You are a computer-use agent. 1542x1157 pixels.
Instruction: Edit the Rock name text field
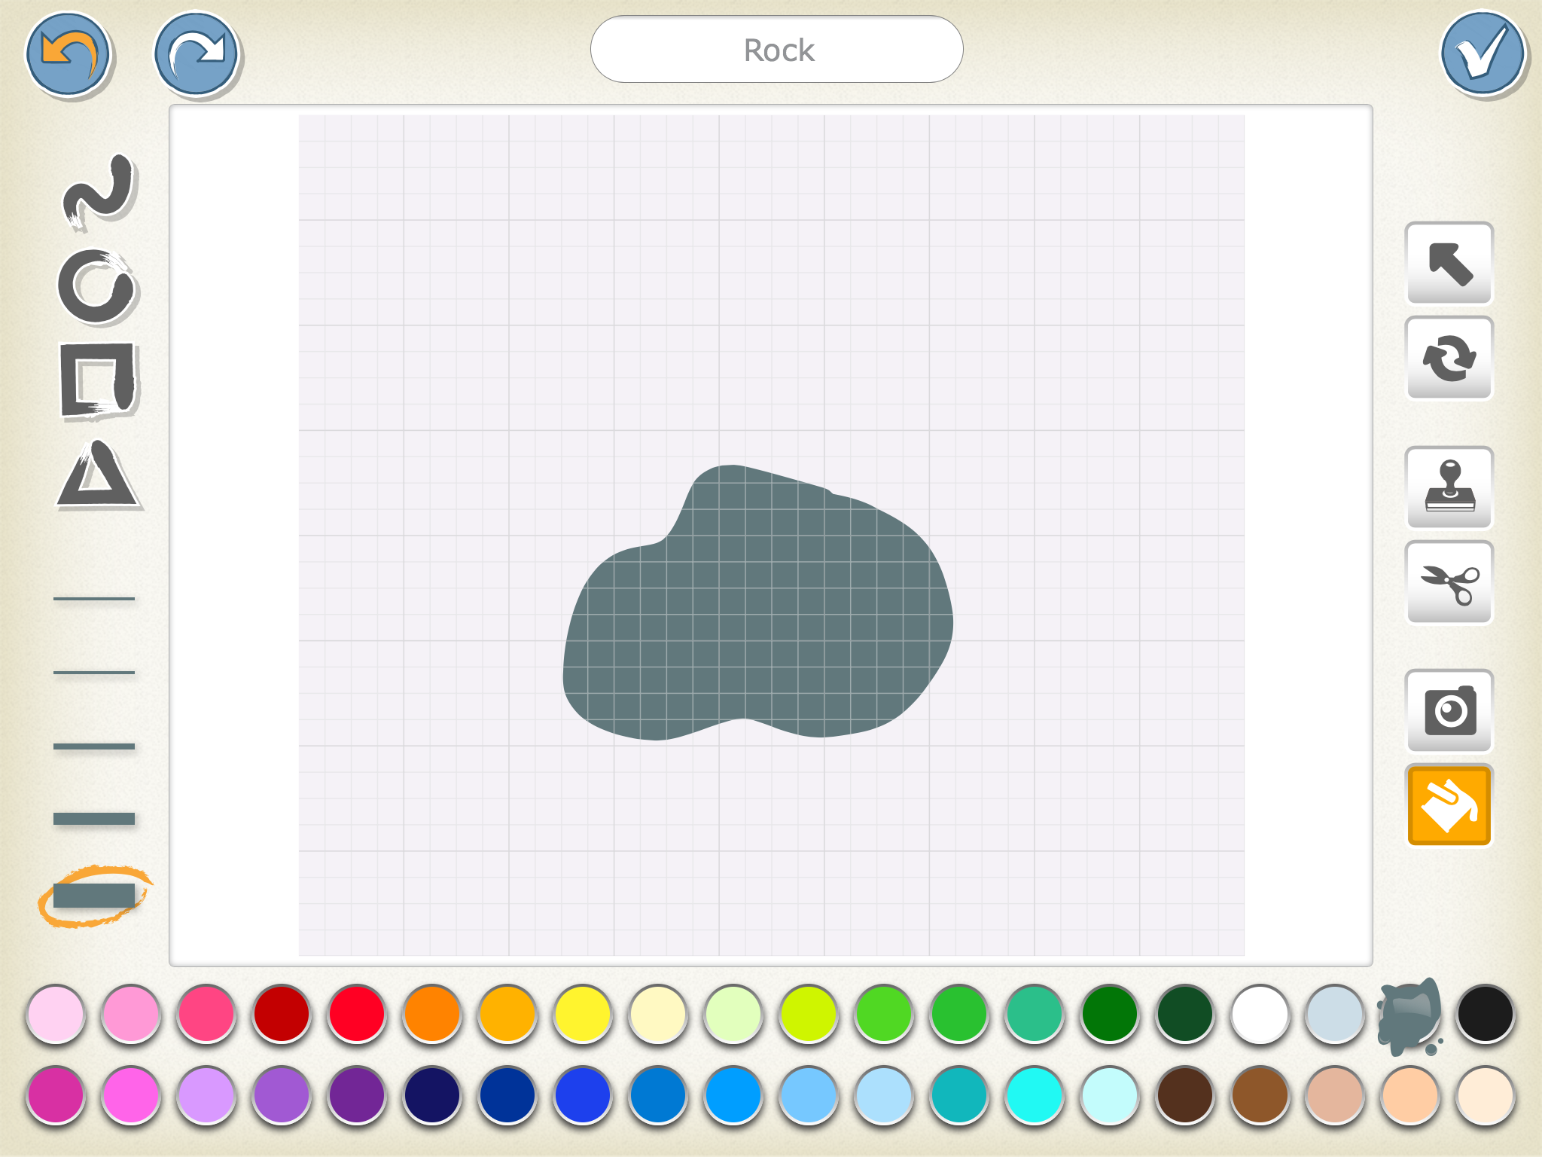[777, 50]
